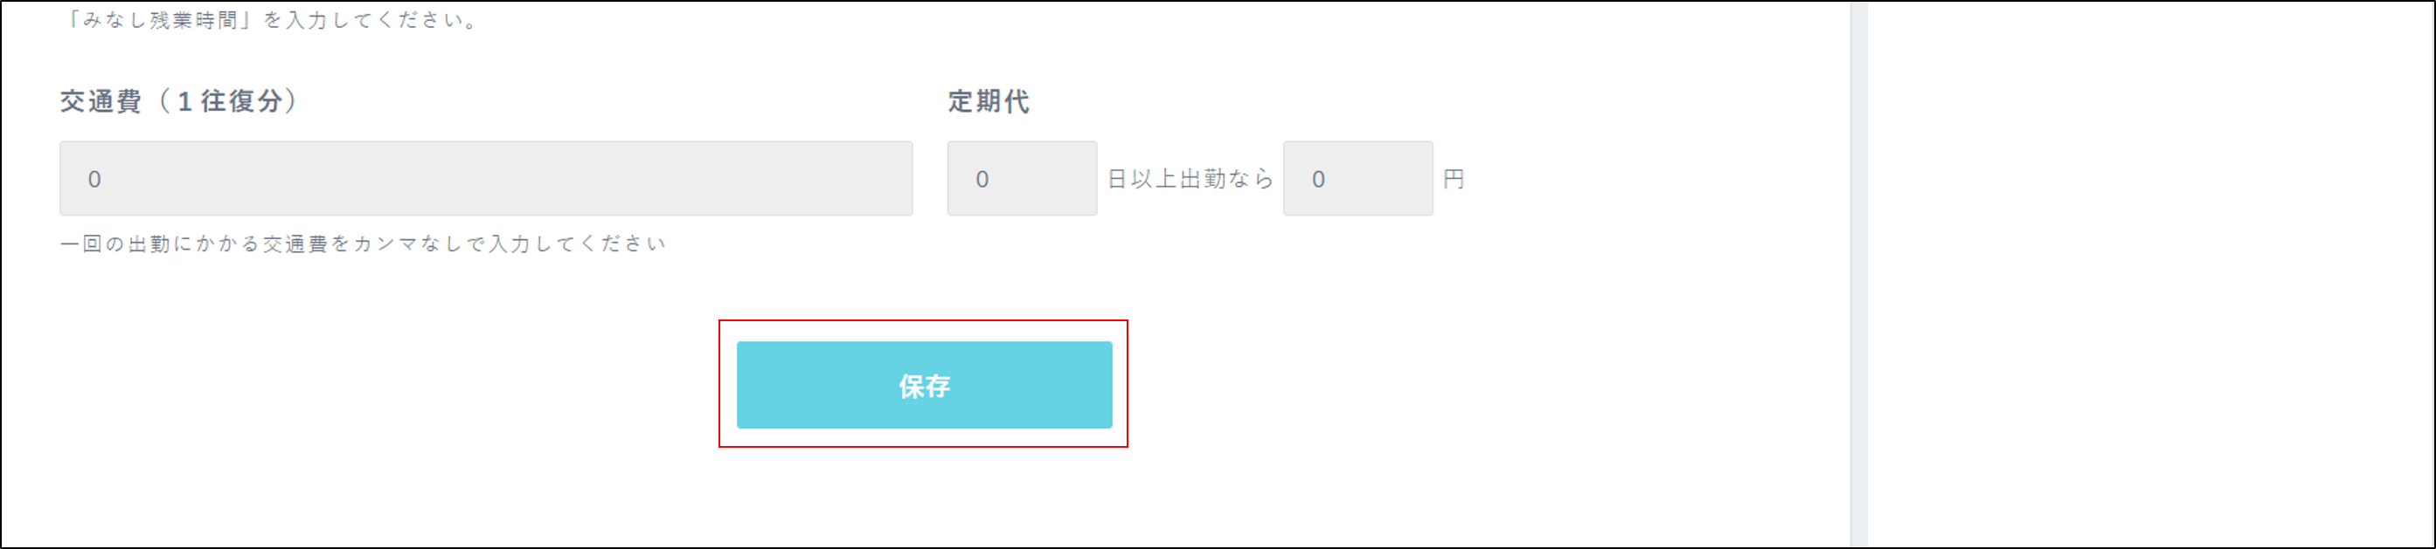The image size is (2436, 549).
Task: Click the 定期代 days-worked input box
Action: [x=1021, y=179]
